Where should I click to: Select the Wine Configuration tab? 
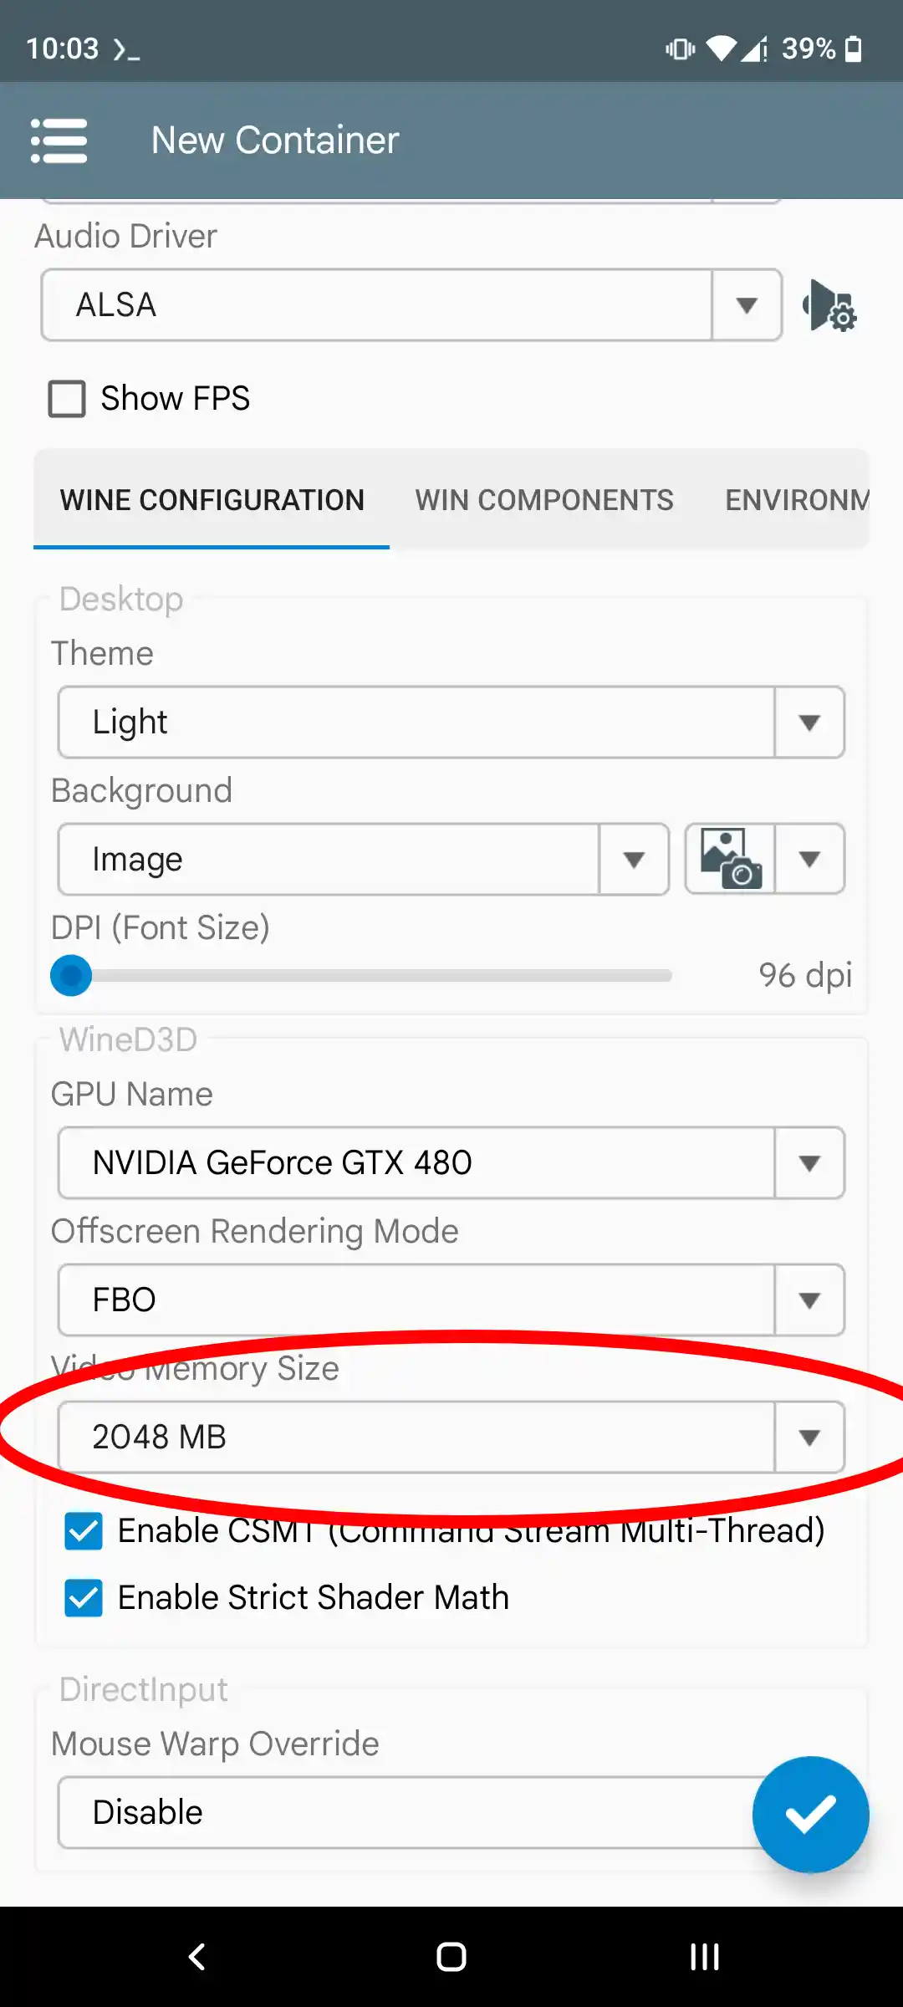[212, 500]
